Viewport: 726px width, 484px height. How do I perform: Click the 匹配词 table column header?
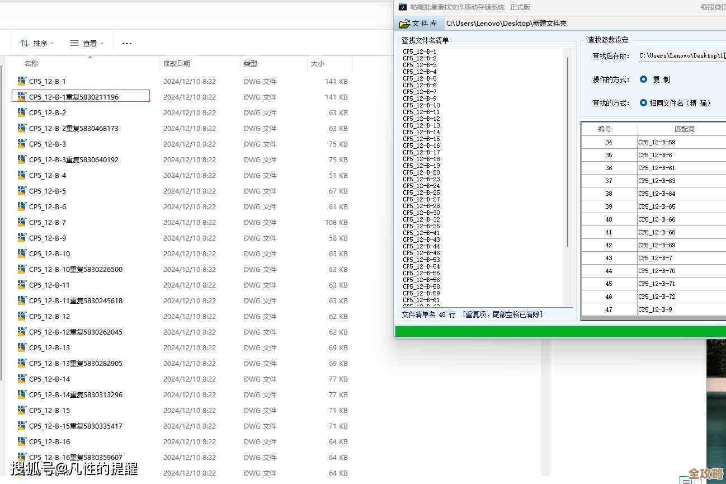684,129
